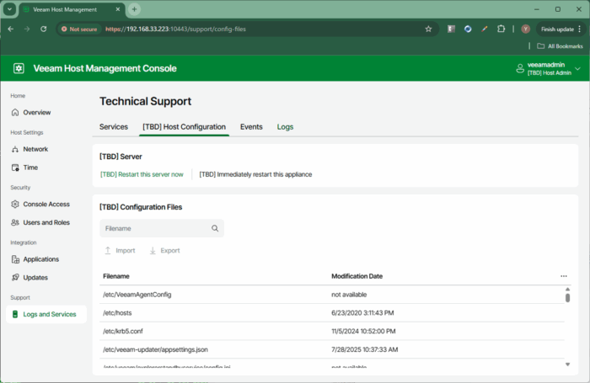590x383 pixels.
Task: Click the Modification Date column header
Action: [x=357, y=276]
